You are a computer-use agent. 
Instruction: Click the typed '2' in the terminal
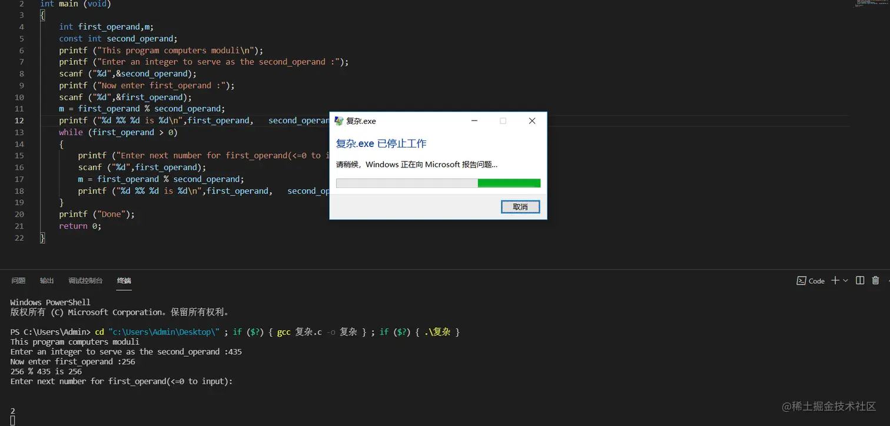click(13, 411)
